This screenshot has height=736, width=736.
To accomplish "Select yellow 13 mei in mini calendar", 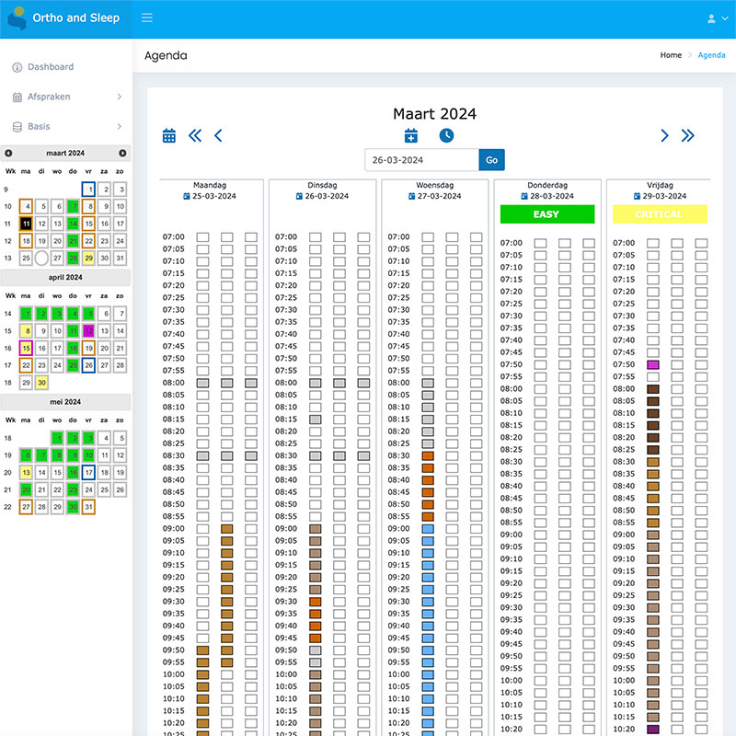I will [x=26, y=472].
